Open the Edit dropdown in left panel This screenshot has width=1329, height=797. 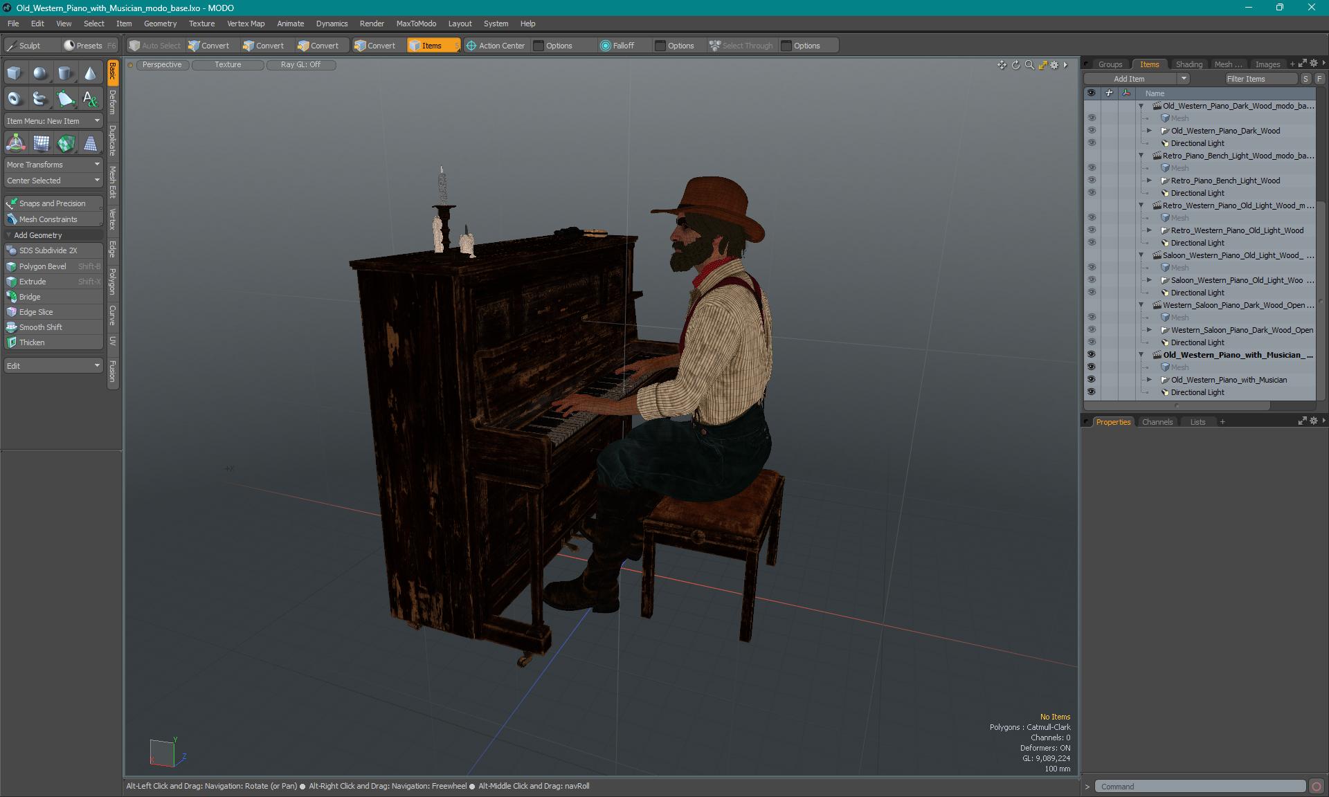pos(53,366)
